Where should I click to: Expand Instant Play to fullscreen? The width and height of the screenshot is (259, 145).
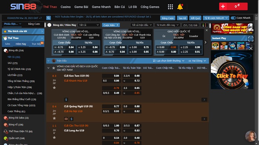(251, 39)
